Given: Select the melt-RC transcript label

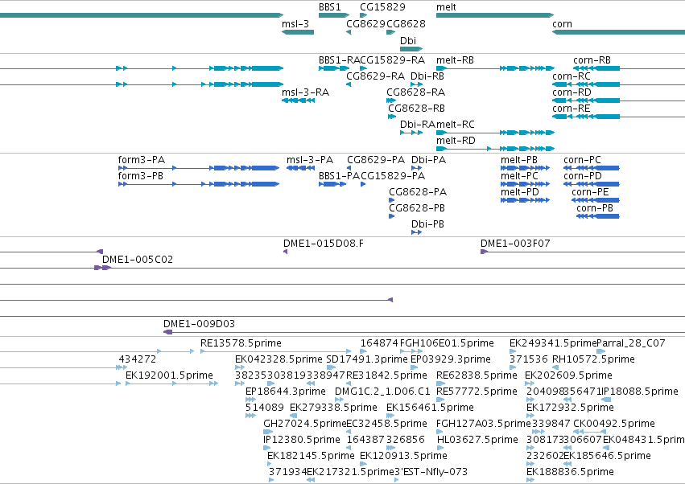Looking at the screenshot, I should (456, 125).
